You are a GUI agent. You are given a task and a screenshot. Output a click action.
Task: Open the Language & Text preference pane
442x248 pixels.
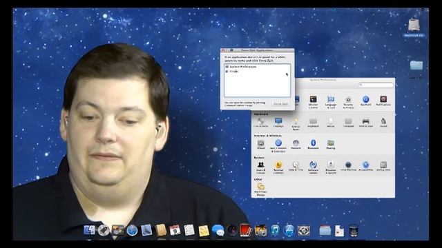pos(331,102)
